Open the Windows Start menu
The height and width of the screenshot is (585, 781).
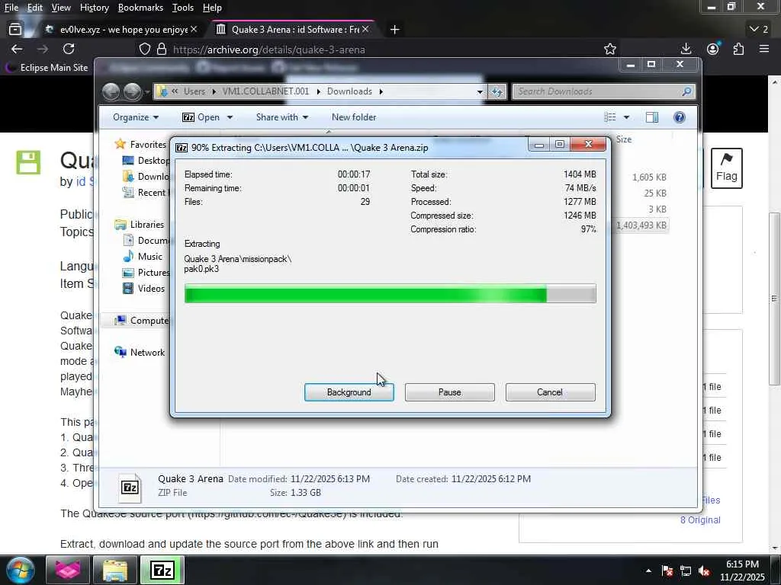click(x=20, y=570)
